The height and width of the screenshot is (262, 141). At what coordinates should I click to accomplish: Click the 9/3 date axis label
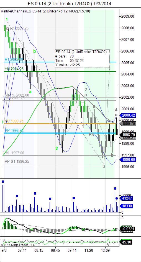(4, 250)
